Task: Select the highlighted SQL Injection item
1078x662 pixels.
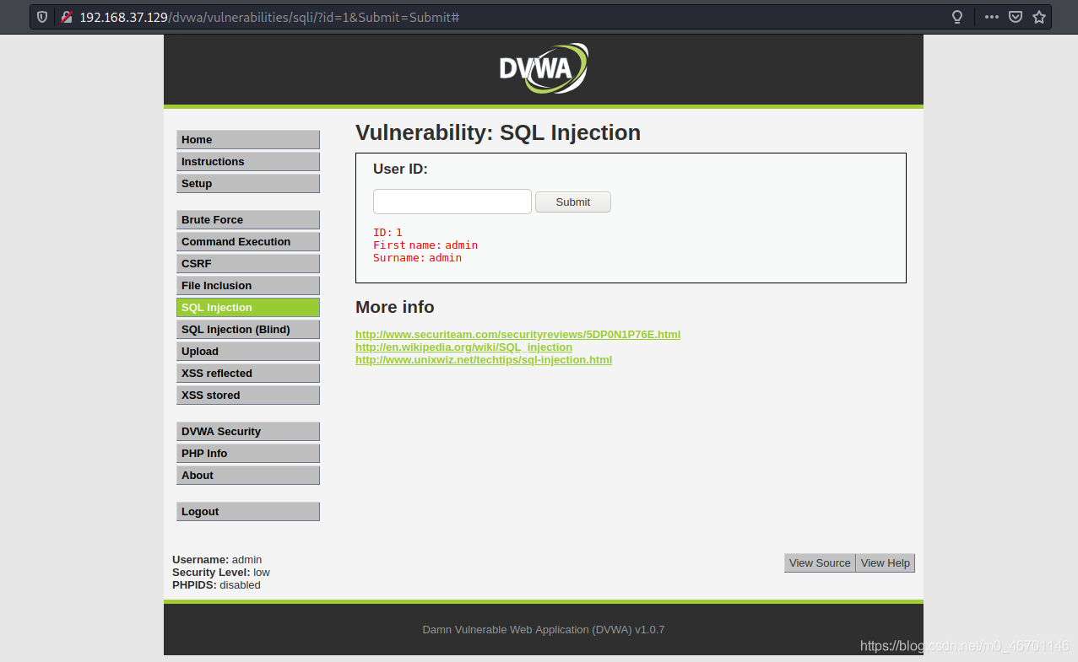Action: pos(248,308)
